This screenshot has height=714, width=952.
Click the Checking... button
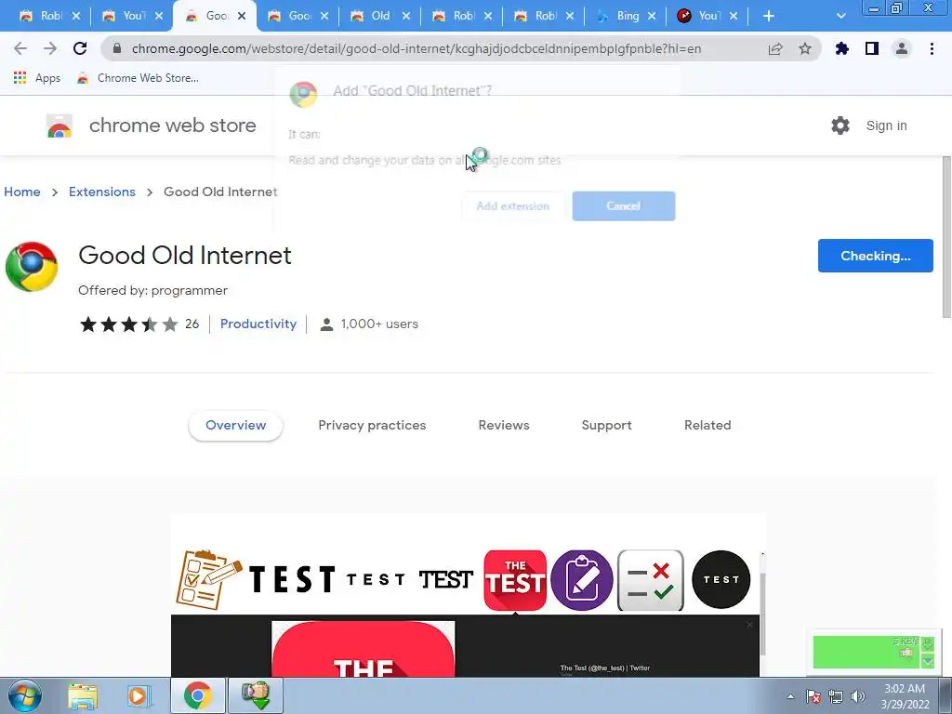pos(875,256)
